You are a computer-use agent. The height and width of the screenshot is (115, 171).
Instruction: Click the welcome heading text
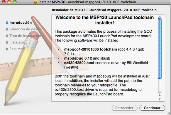pyautogui.click(x=104, y=20)
